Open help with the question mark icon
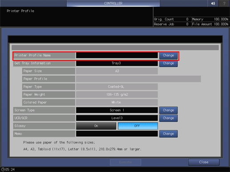Screen dimensions: 230x172 click(x=224, y=4)
